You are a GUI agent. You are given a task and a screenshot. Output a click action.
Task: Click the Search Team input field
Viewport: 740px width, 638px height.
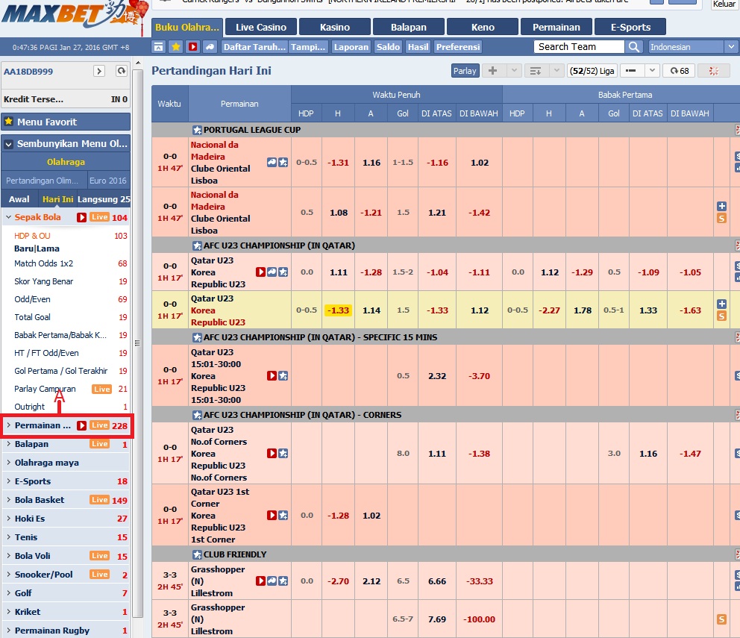578,46
